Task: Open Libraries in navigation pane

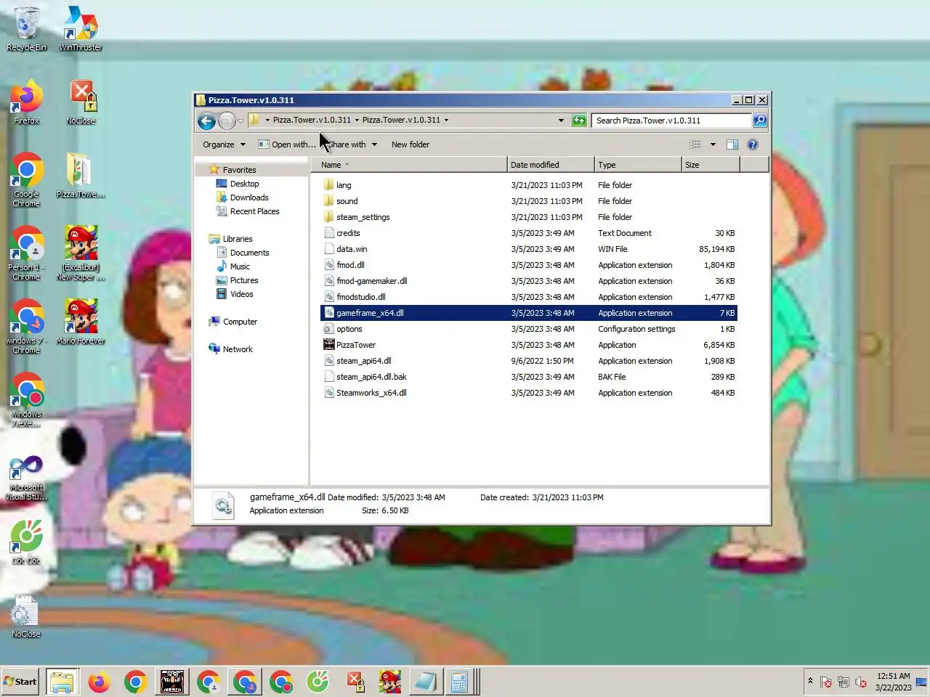Action: 238,239
